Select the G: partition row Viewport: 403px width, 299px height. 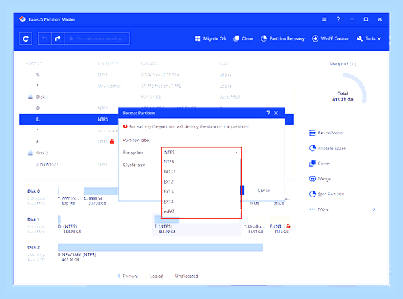tap(156, 75)
